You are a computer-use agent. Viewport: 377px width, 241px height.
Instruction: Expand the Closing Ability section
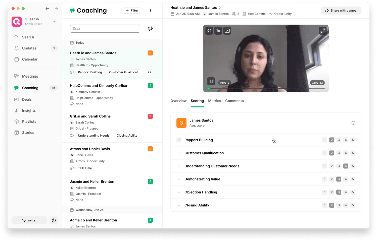pos(179,205)
